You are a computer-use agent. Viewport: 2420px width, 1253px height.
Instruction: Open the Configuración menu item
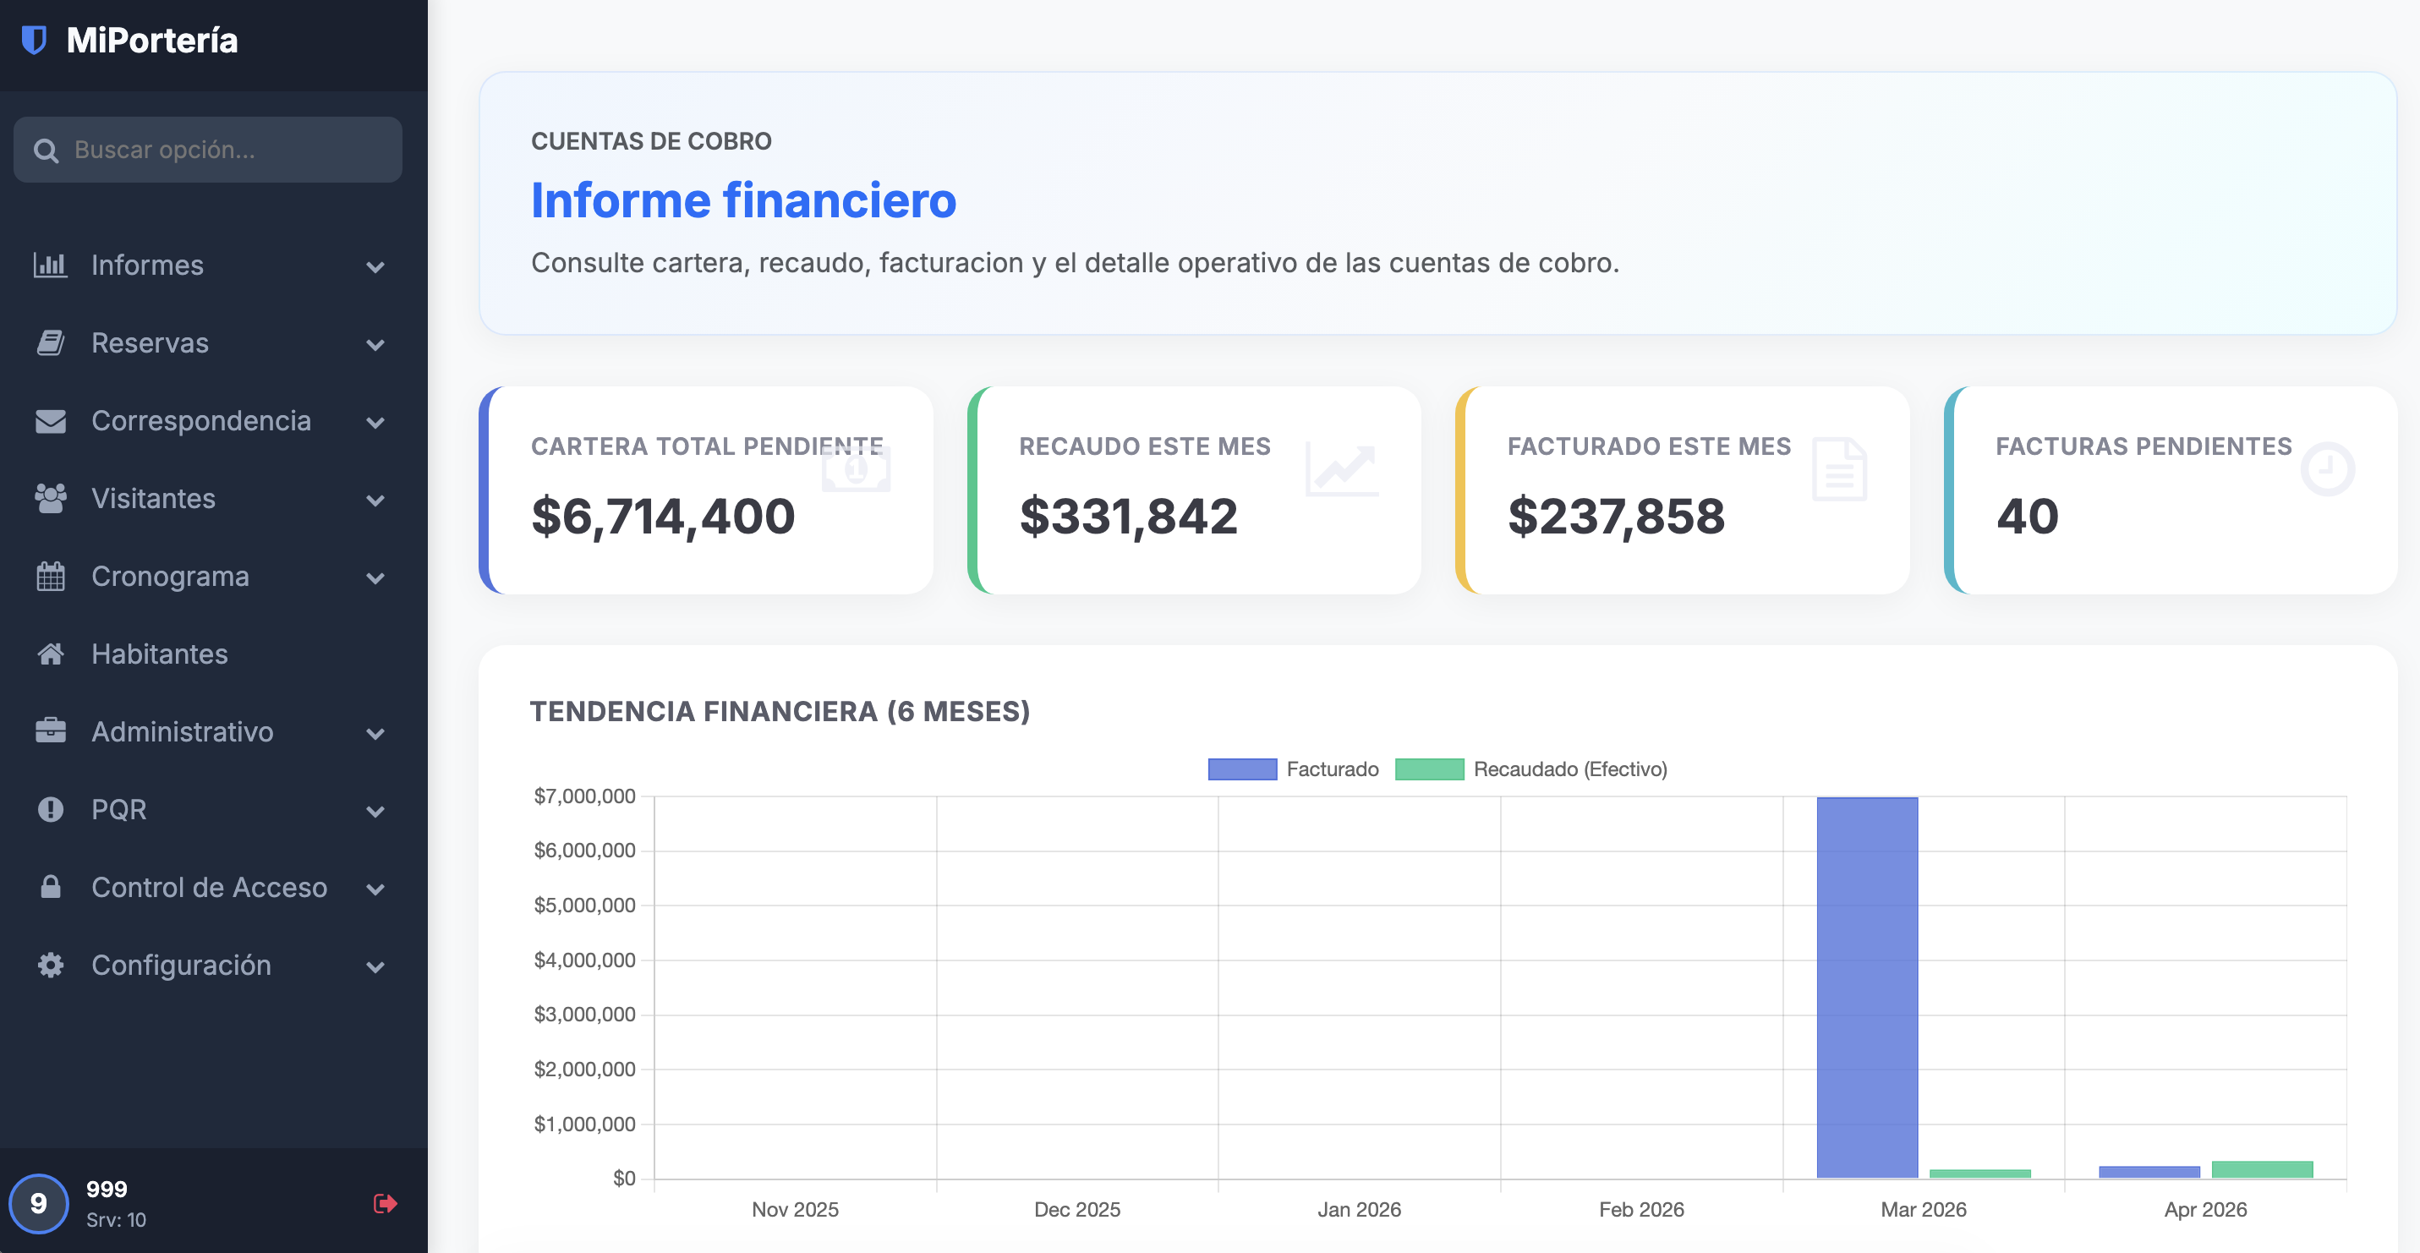click(210, 965)
